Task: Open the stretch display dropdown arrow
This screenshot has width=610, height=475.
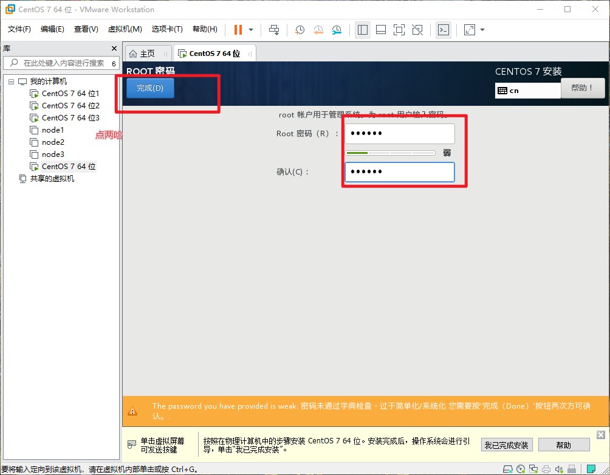Action: [482, 30]
